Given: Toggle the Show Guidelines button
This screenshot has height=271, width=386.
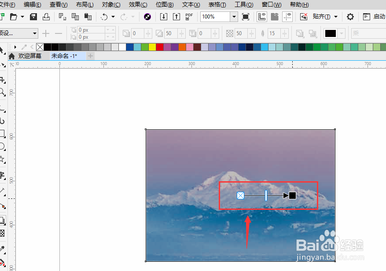Looking at the screenshot, I should [287, 17].
